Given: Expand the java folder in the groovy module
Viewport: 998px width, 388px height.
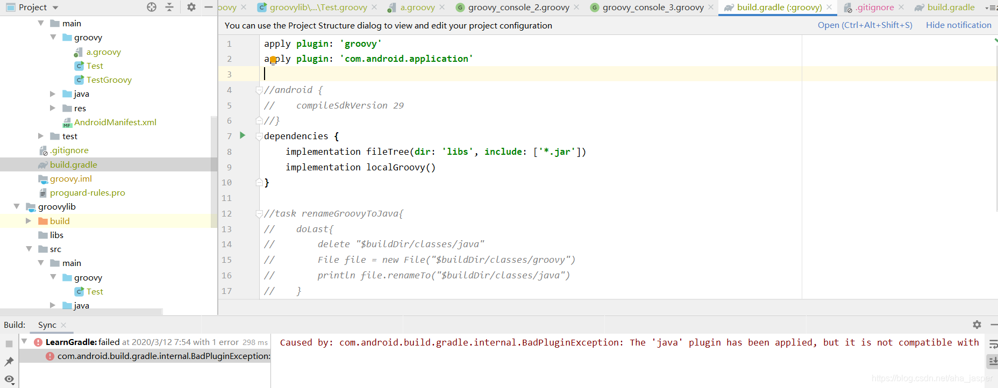Looking at the screenshot, I should 53,94.
